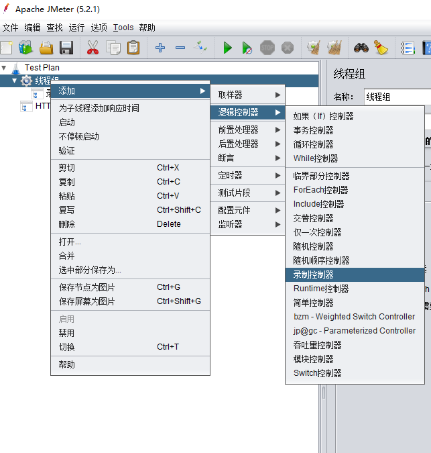Click the New test plan toolbar icon
This screenshot has width=431, height=453.
coord(6,48)
